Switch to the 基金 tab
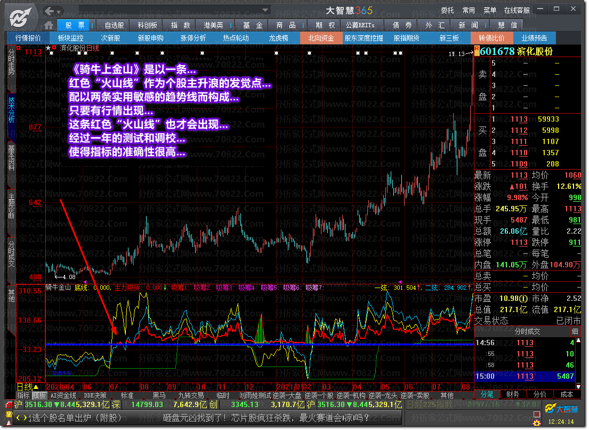 [x=253, y=25]
